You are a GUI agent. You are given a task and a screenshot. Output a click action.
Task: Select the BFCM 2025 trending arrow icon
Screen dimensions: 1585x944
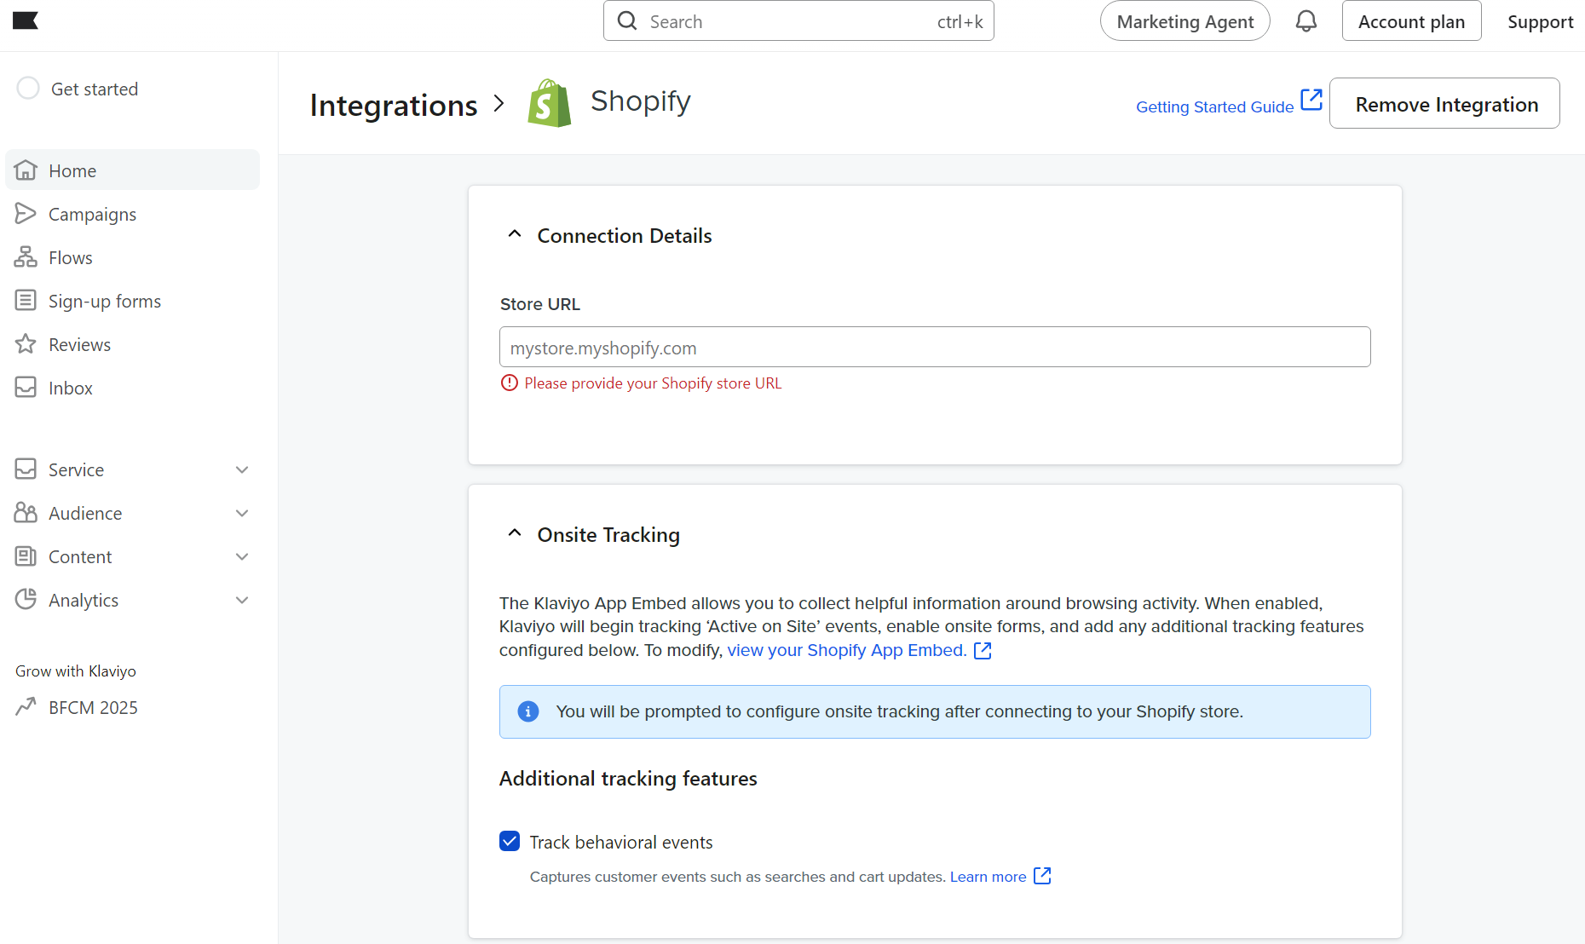tap(26, 706)
